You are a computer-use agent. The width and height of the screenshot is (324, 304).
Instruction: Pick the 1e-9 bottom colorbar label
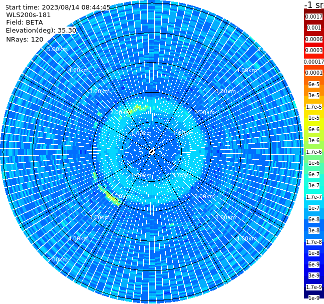pos(313,298)
